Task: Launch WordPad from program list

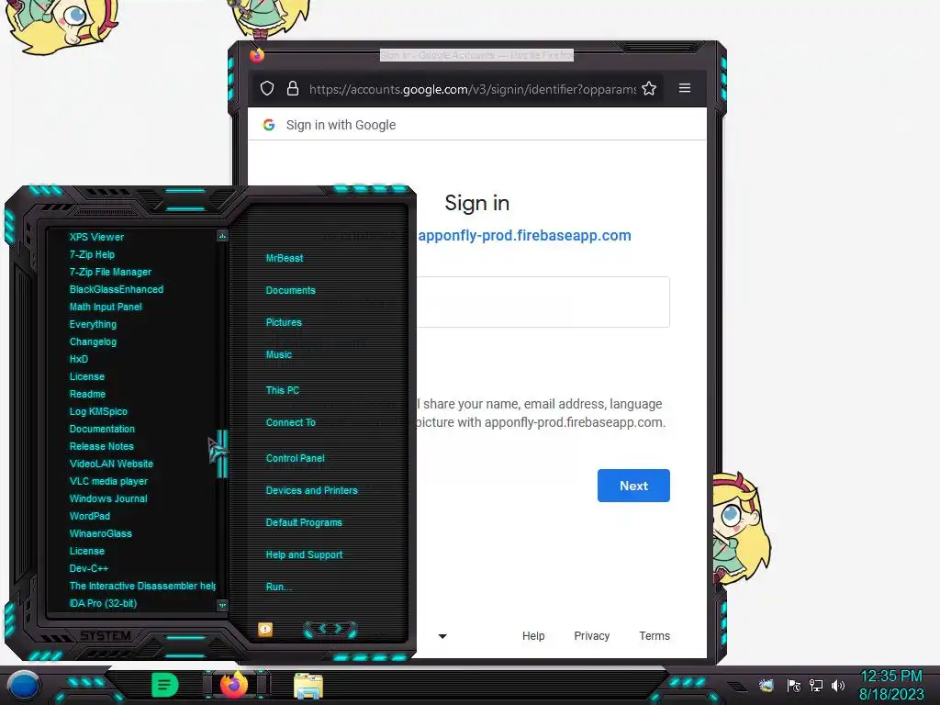Action: (x=89, y=516)
